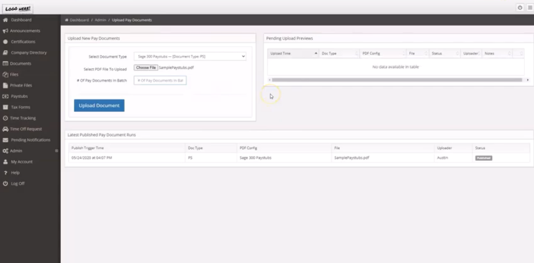This screenshot has height=263, width=534.
Task: Click Dashboard link in breadcrumb
Action: coord(79,20)
